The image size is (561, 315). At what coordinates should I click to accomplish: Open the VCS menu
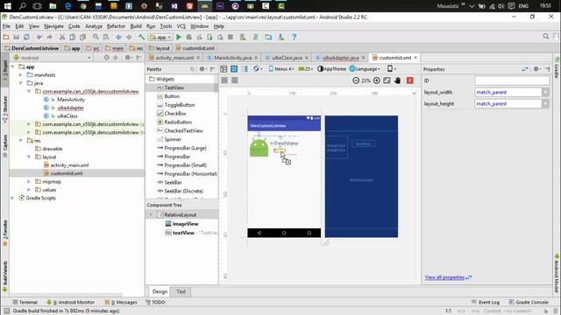[x=181, y=26]
